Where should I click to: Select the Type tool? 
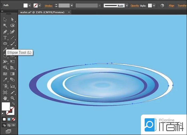click(5, 37)
